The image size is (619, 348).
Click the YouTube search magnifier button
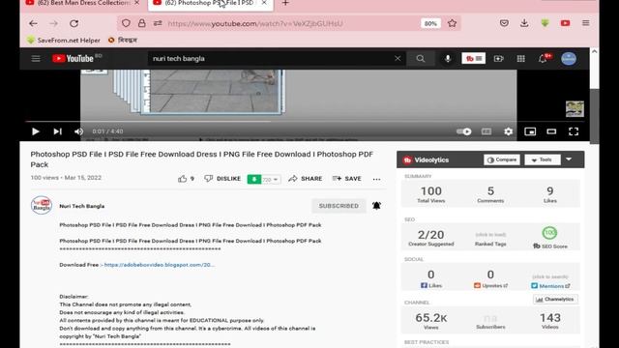point(421,58)
